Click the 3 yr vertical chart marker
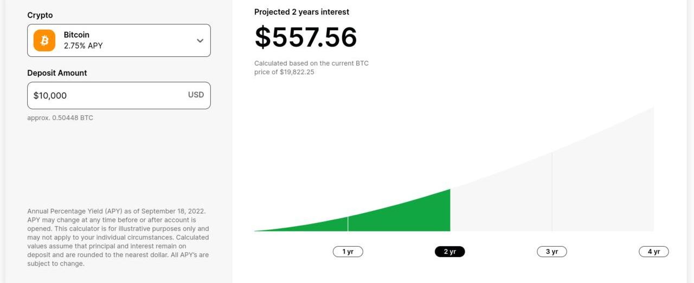694x283 pixels. click(x=552, y=192)
